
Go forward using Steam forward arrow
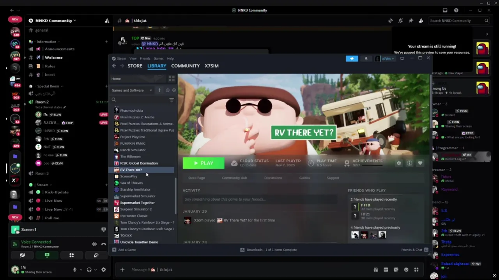tap(122, 66)
